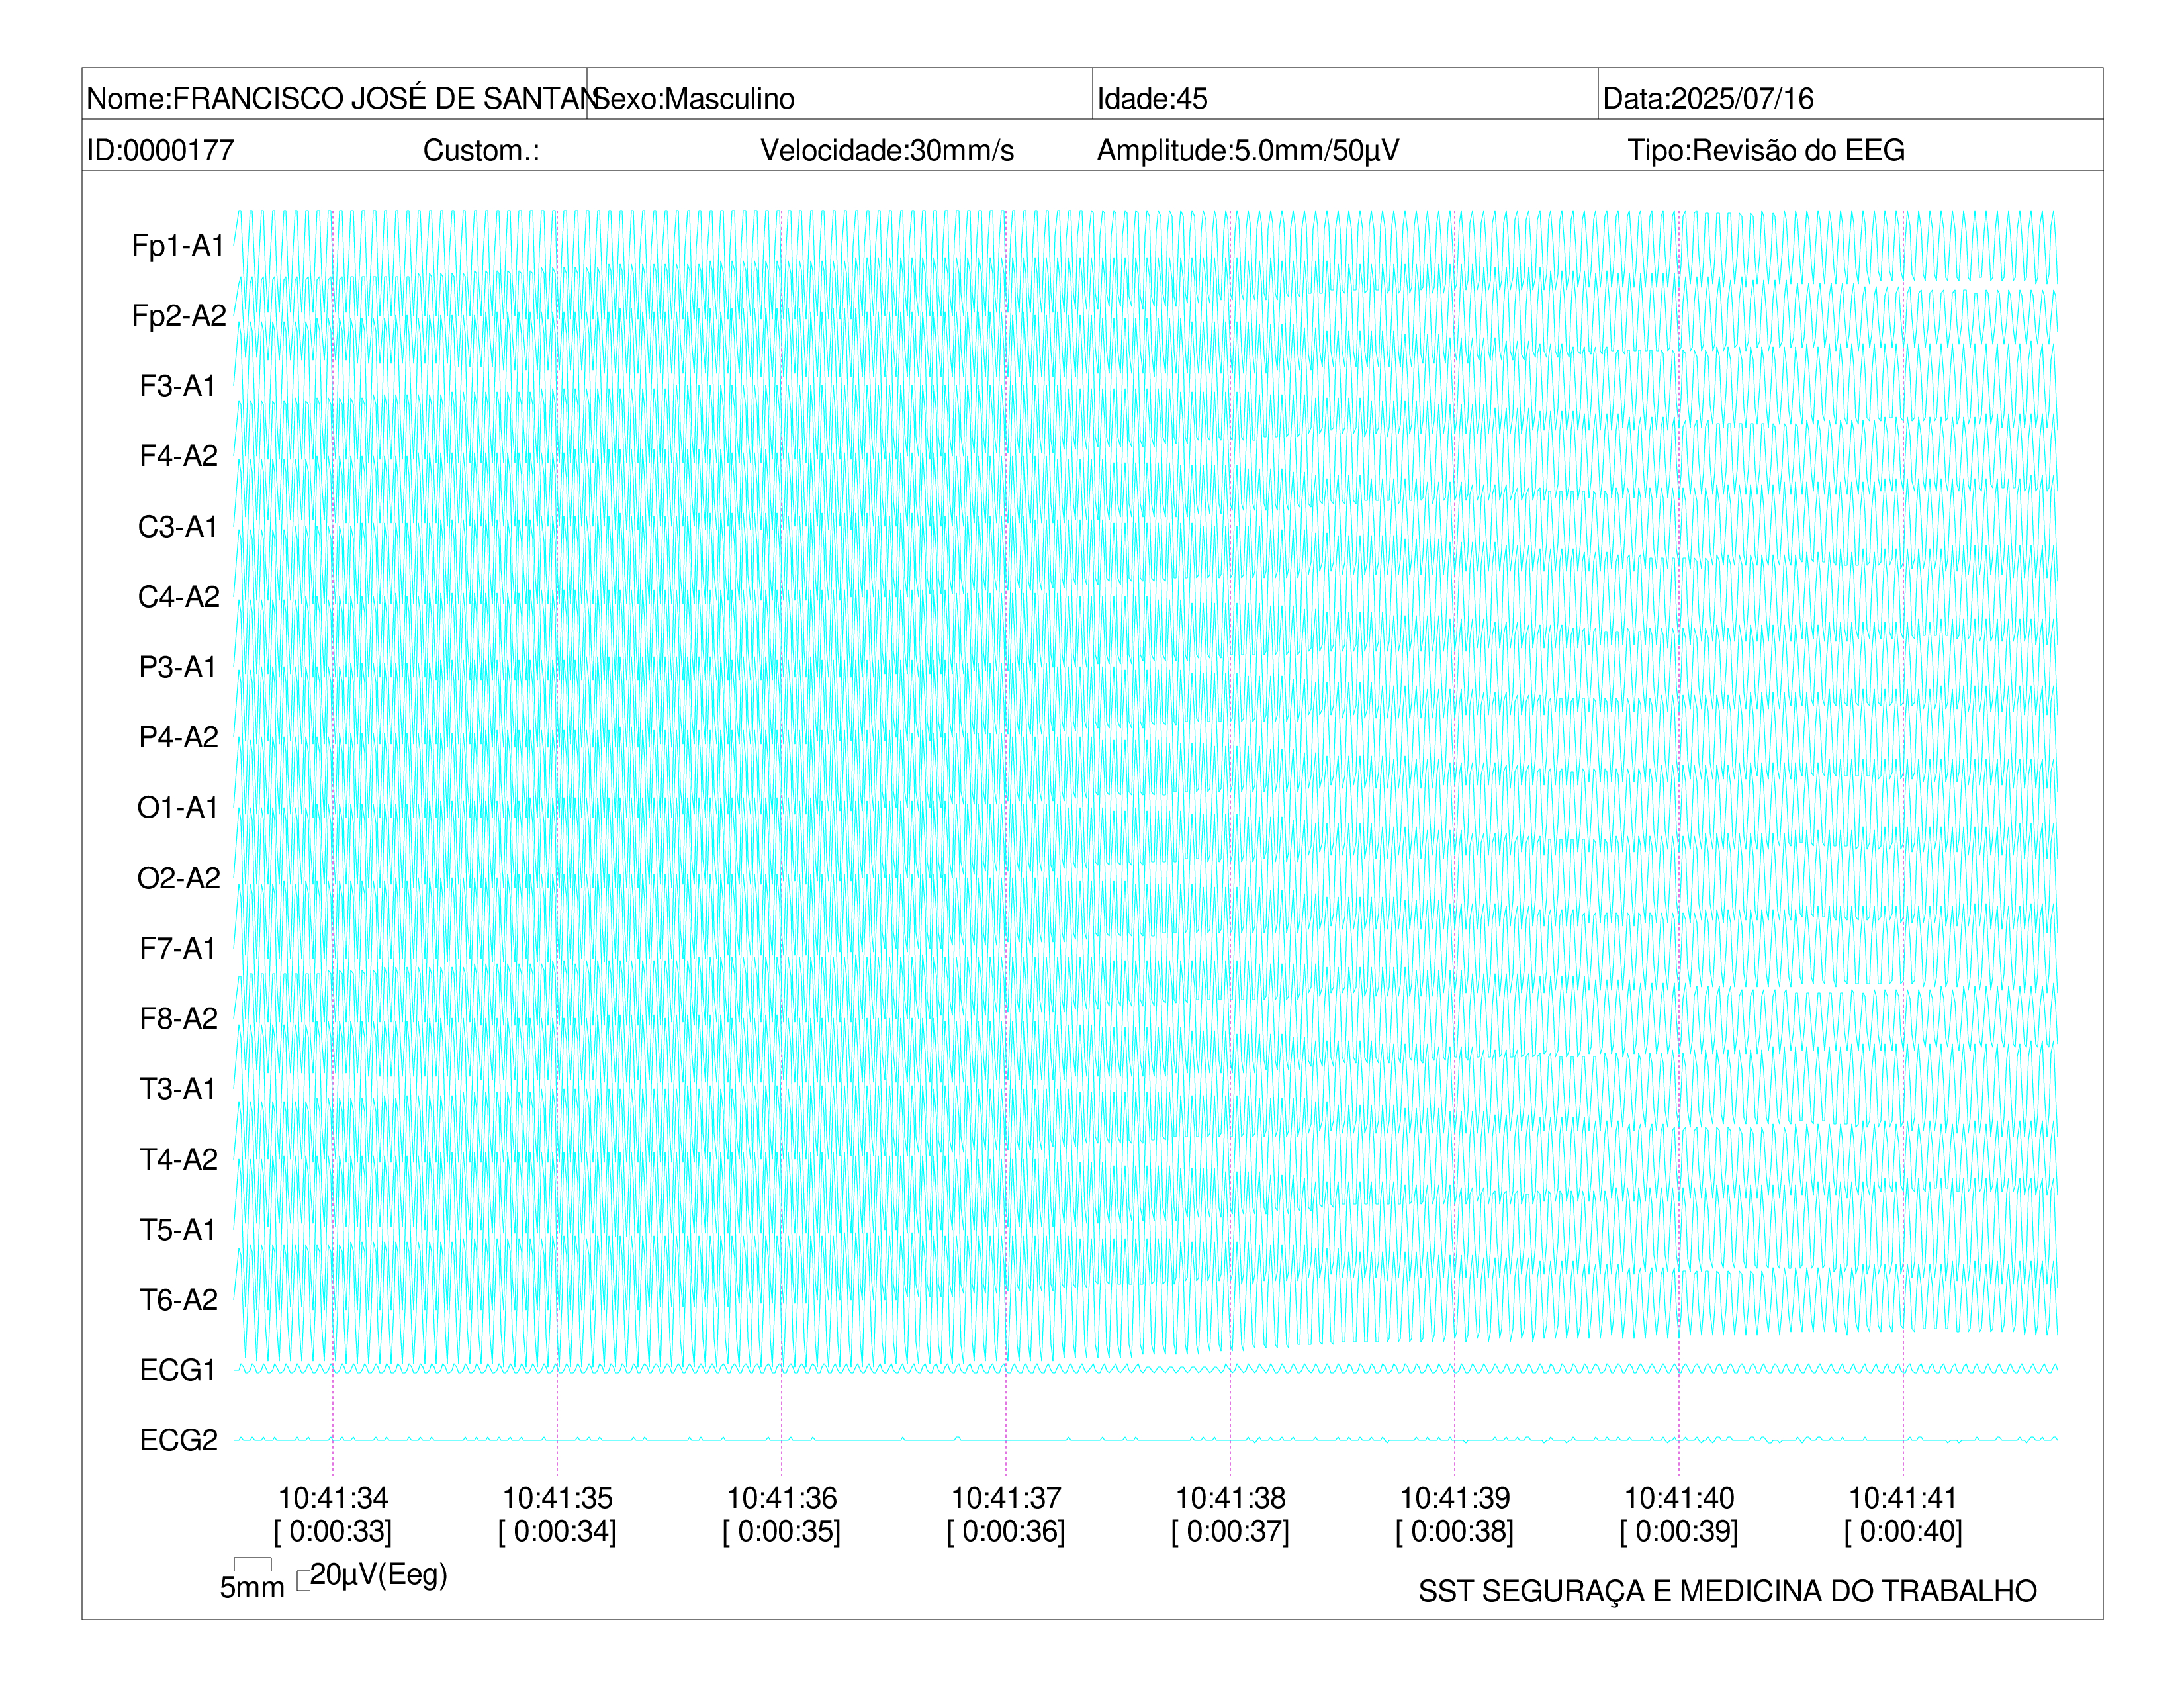Select the O1-A1 channel label
Screen dimensions: 2184x1688
178,808
